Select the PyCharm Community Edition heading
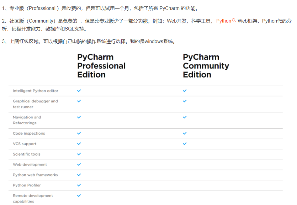Image resolution: width=297 pixels, height=205 pixels. coord(206,66)
